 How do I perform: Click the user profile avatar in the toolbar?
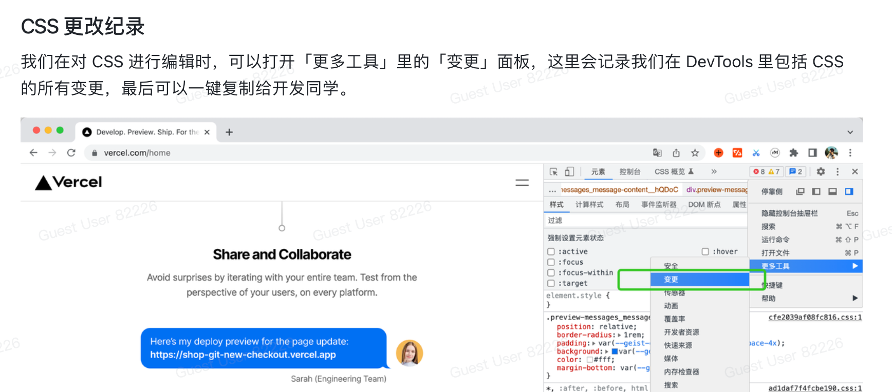pyautogui.click(x=831, y=152)
